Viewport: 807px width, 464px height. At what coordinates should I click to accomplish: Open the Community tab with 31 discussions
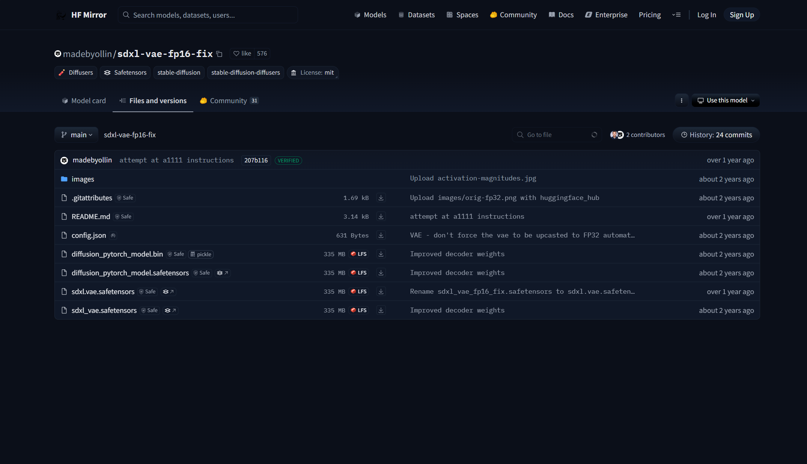coord(229,101)
